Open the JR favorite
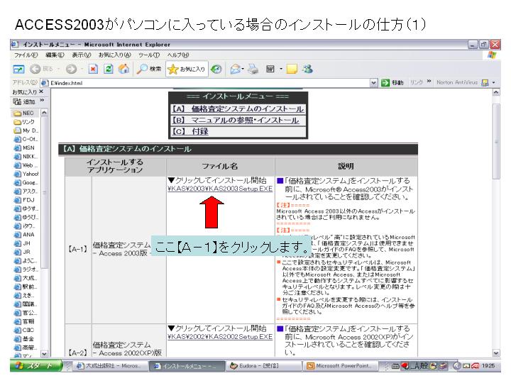This screenshot has width=511, height=383. tap(22, 252)
